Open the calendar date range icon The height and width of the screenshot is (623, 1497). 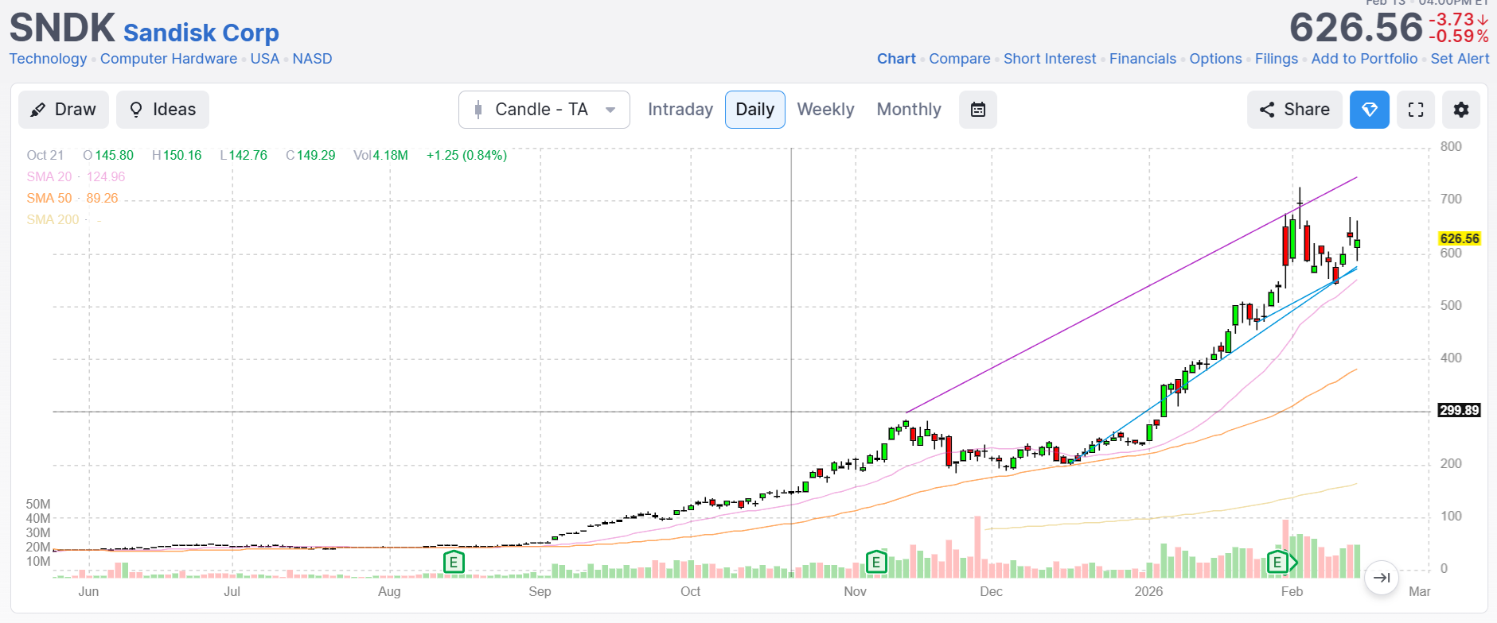pos(978,110)
